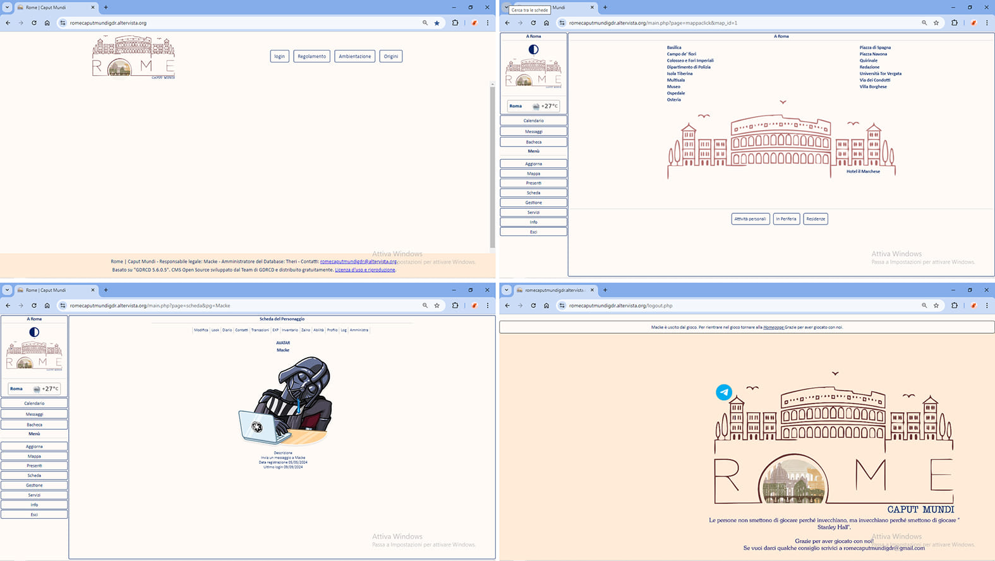Open extensions in the homepage window toolbar
This screenshot has height=561, width=995.
pyautogui.click(x=455, y=23)
